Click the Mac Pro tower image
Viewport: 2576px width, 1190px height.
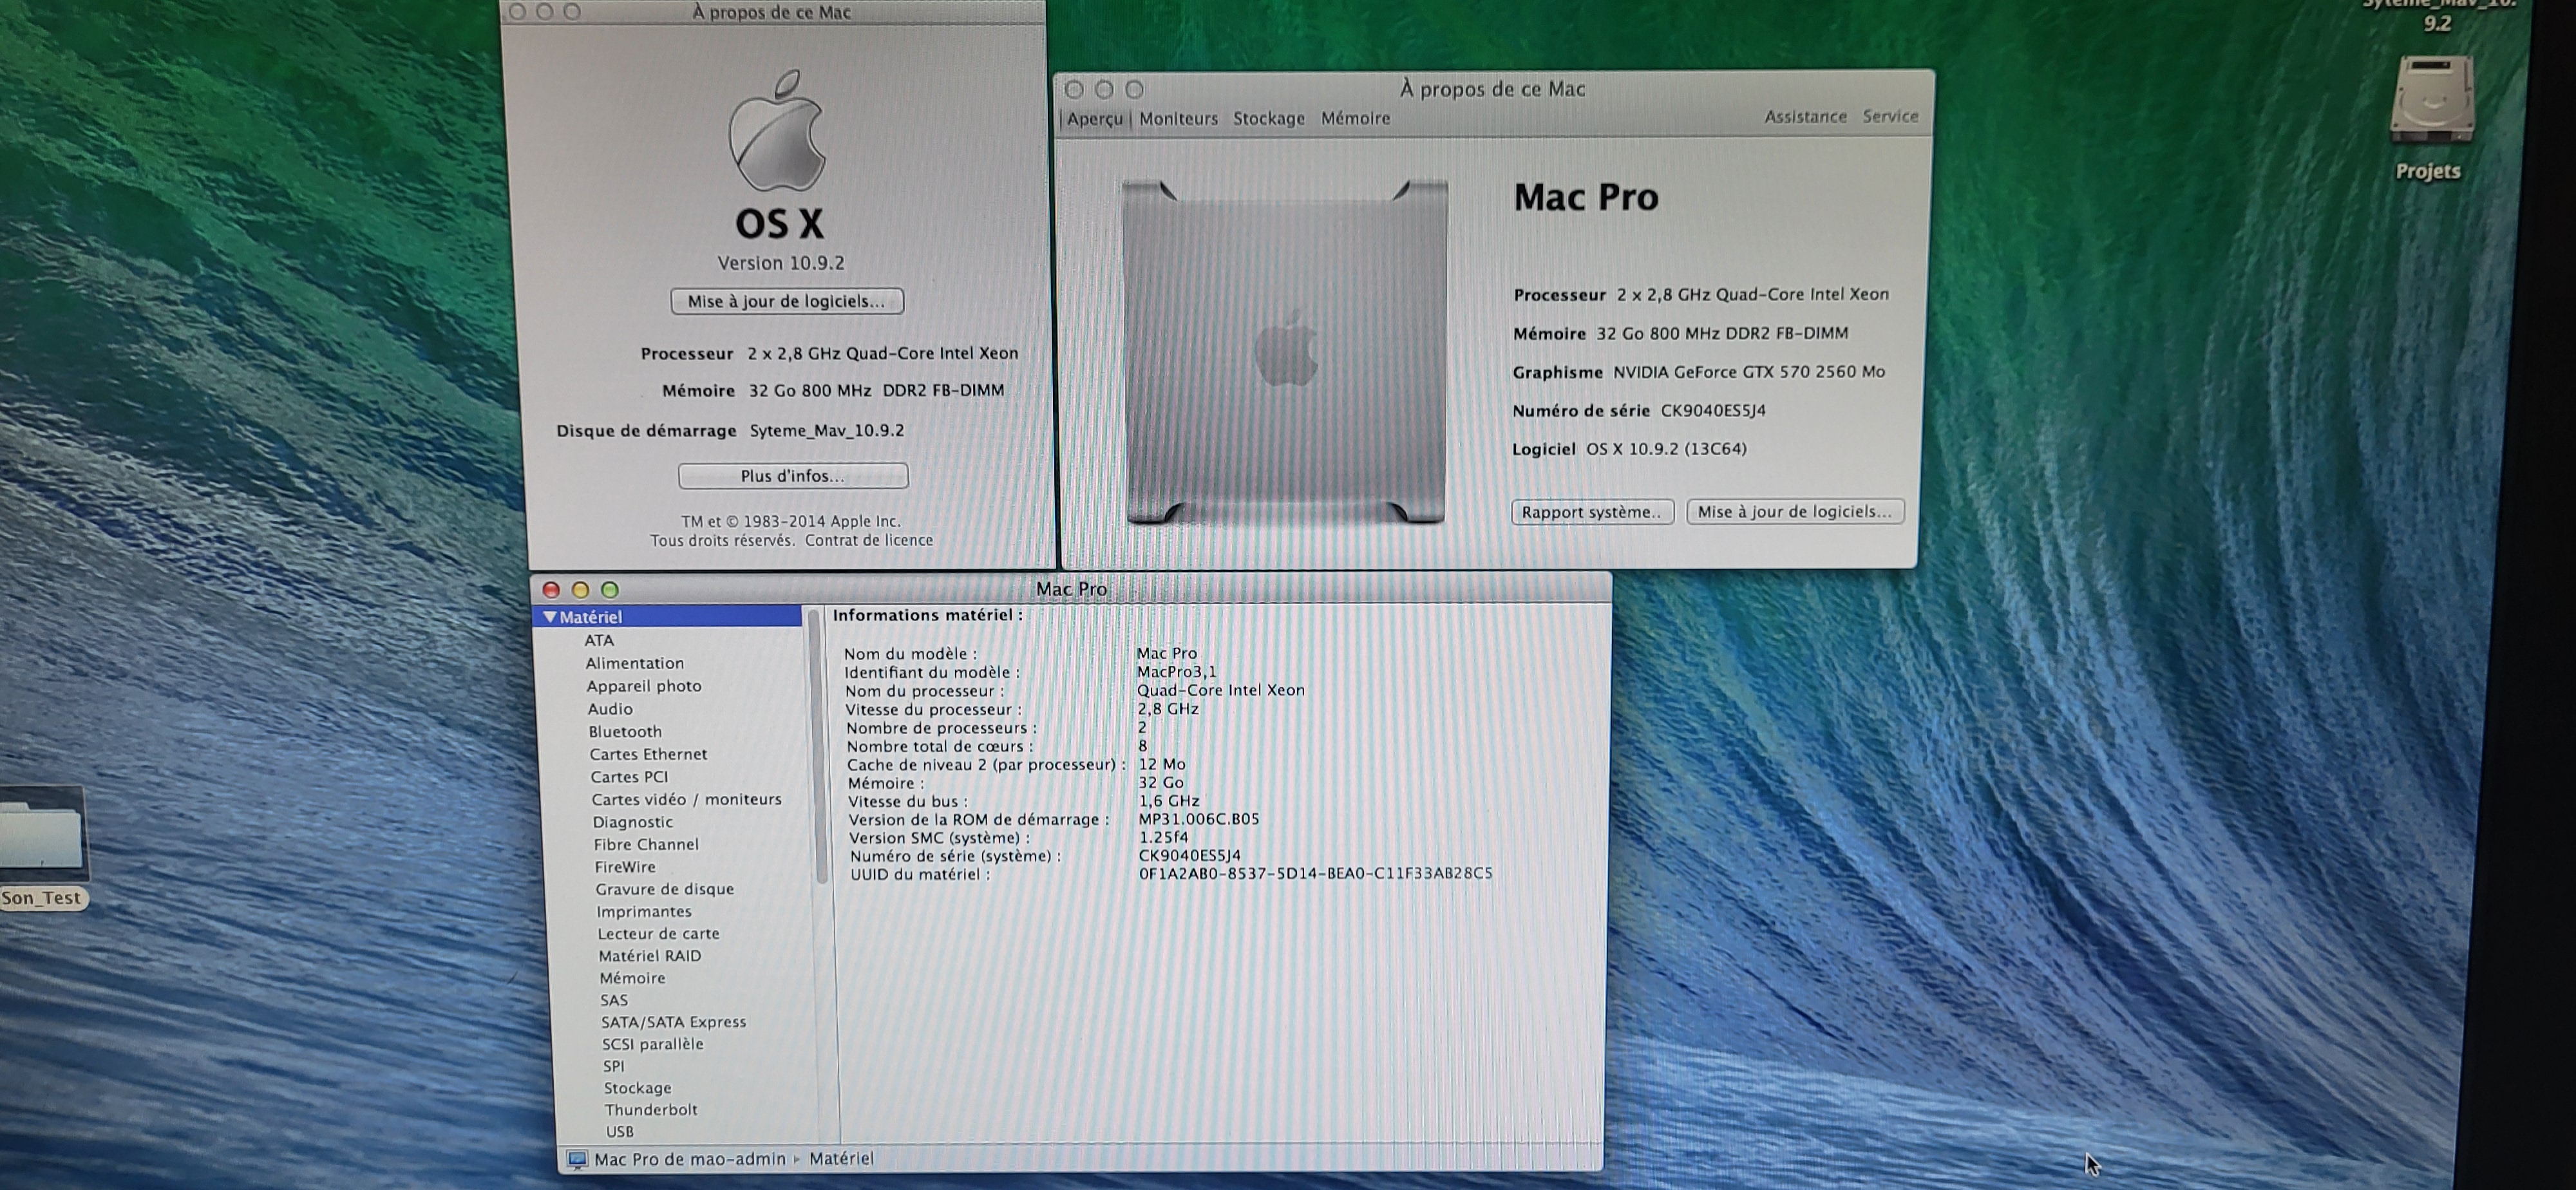(1285, 352)
